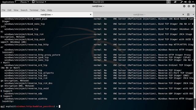
Task: Click description ending Reverse All-Port TCP Stager
Action: coord(153,73)
